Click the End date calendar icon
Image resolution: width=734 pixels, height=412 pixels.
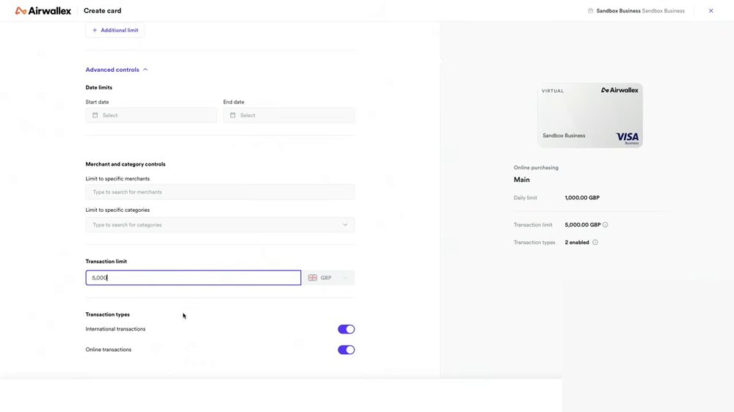coord(233,115)
